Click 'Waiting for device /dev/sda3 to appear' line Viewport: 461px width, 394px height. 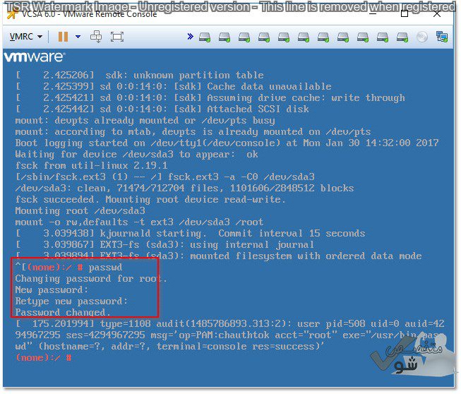(136, 155)
